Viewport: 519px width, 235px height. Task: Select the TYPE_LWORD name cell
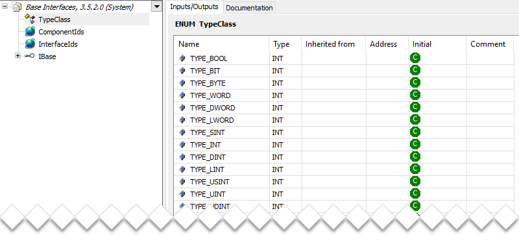coord(221,120)
